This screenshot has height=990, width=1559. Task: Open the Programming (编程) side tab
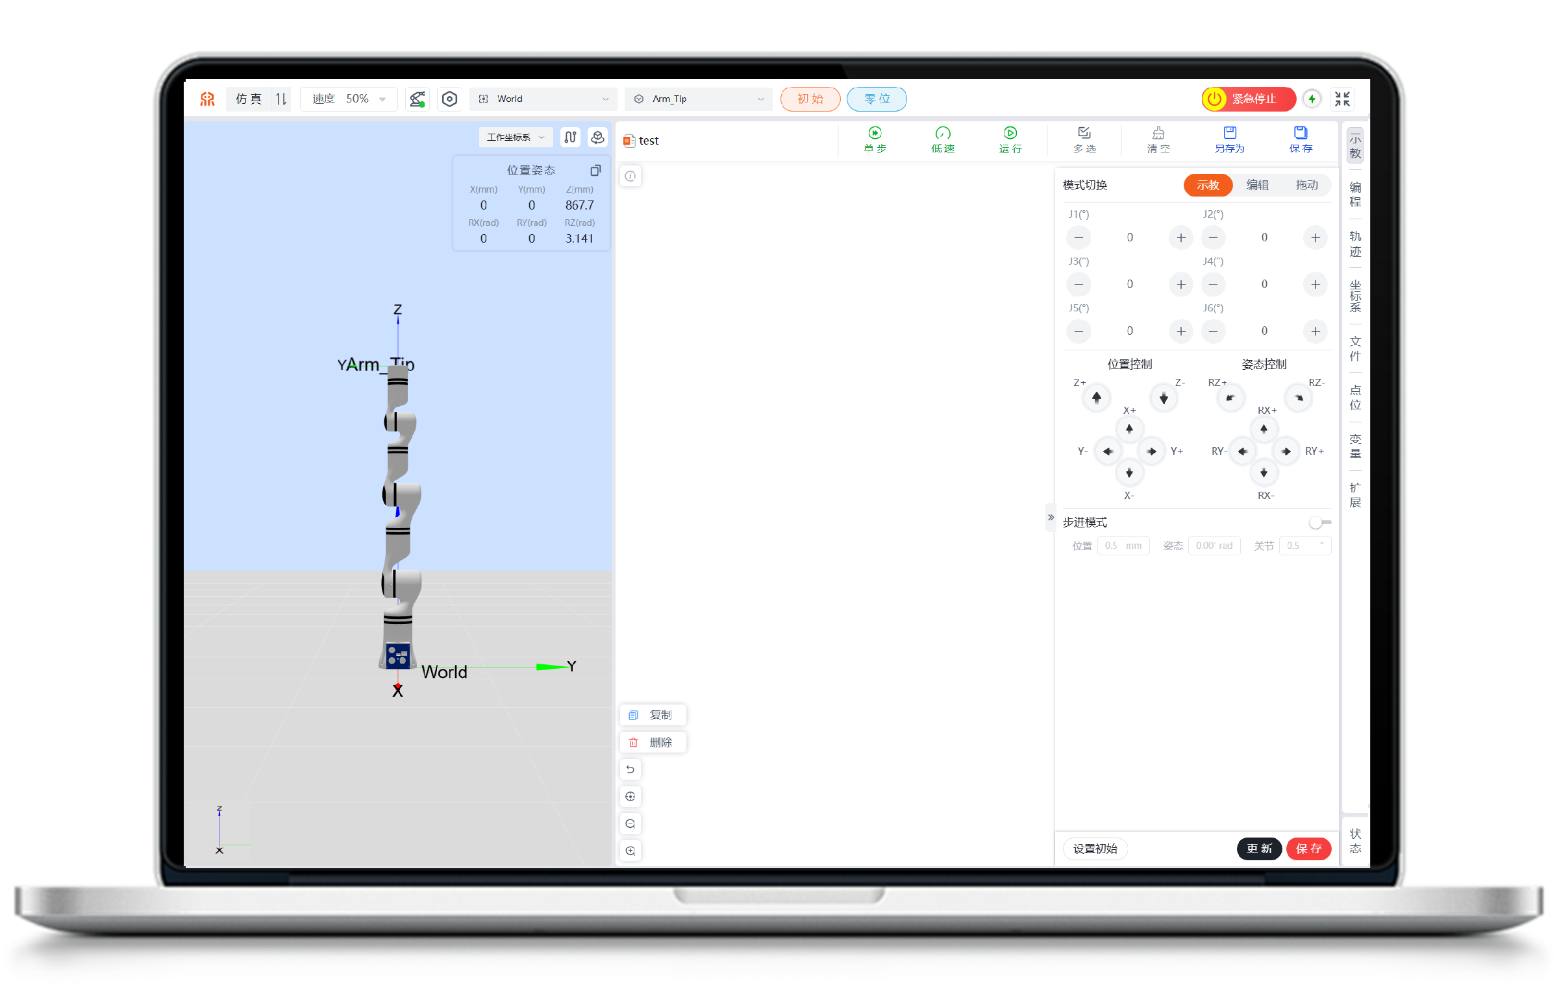click(x=1355, y=194)
